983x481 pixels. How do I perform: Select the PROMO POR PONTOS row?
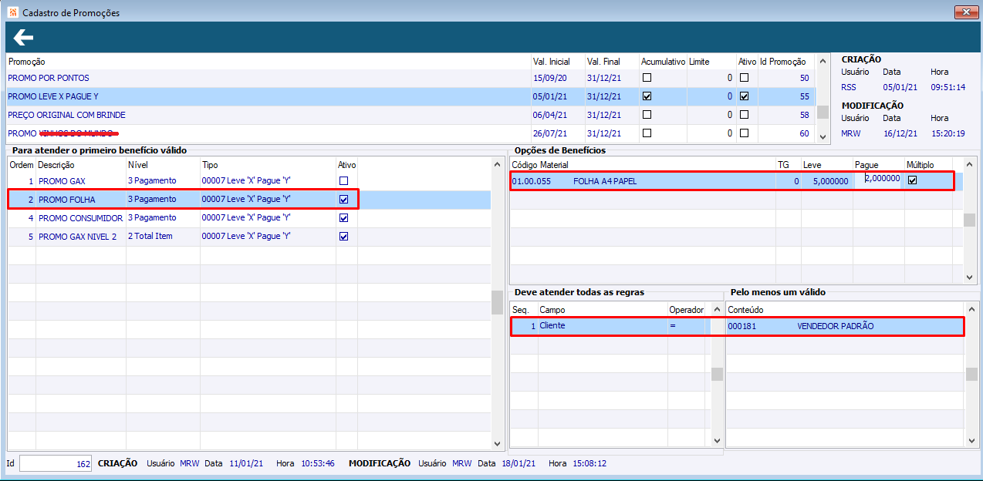point(410,78)
